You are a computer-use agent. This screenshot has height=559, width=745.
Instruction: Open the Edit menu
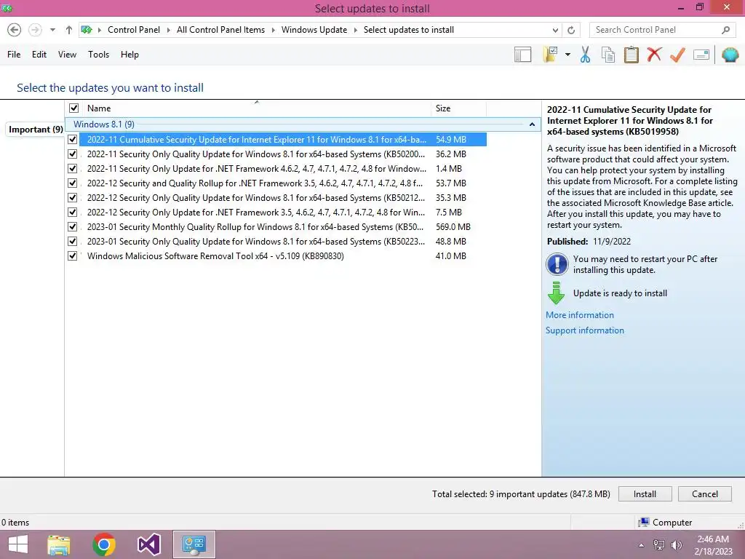(39, 55)
